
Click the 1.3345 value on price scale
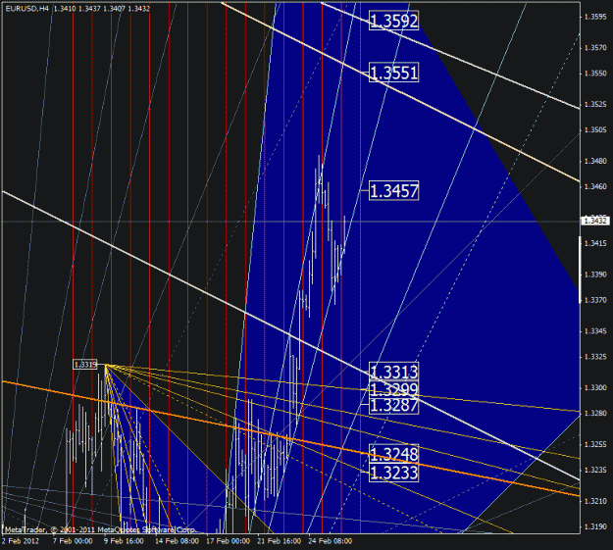coord(595,331)
